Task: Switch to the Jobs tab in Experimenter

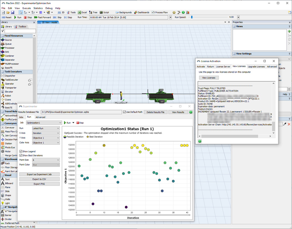Action: [x=21, y=117]
